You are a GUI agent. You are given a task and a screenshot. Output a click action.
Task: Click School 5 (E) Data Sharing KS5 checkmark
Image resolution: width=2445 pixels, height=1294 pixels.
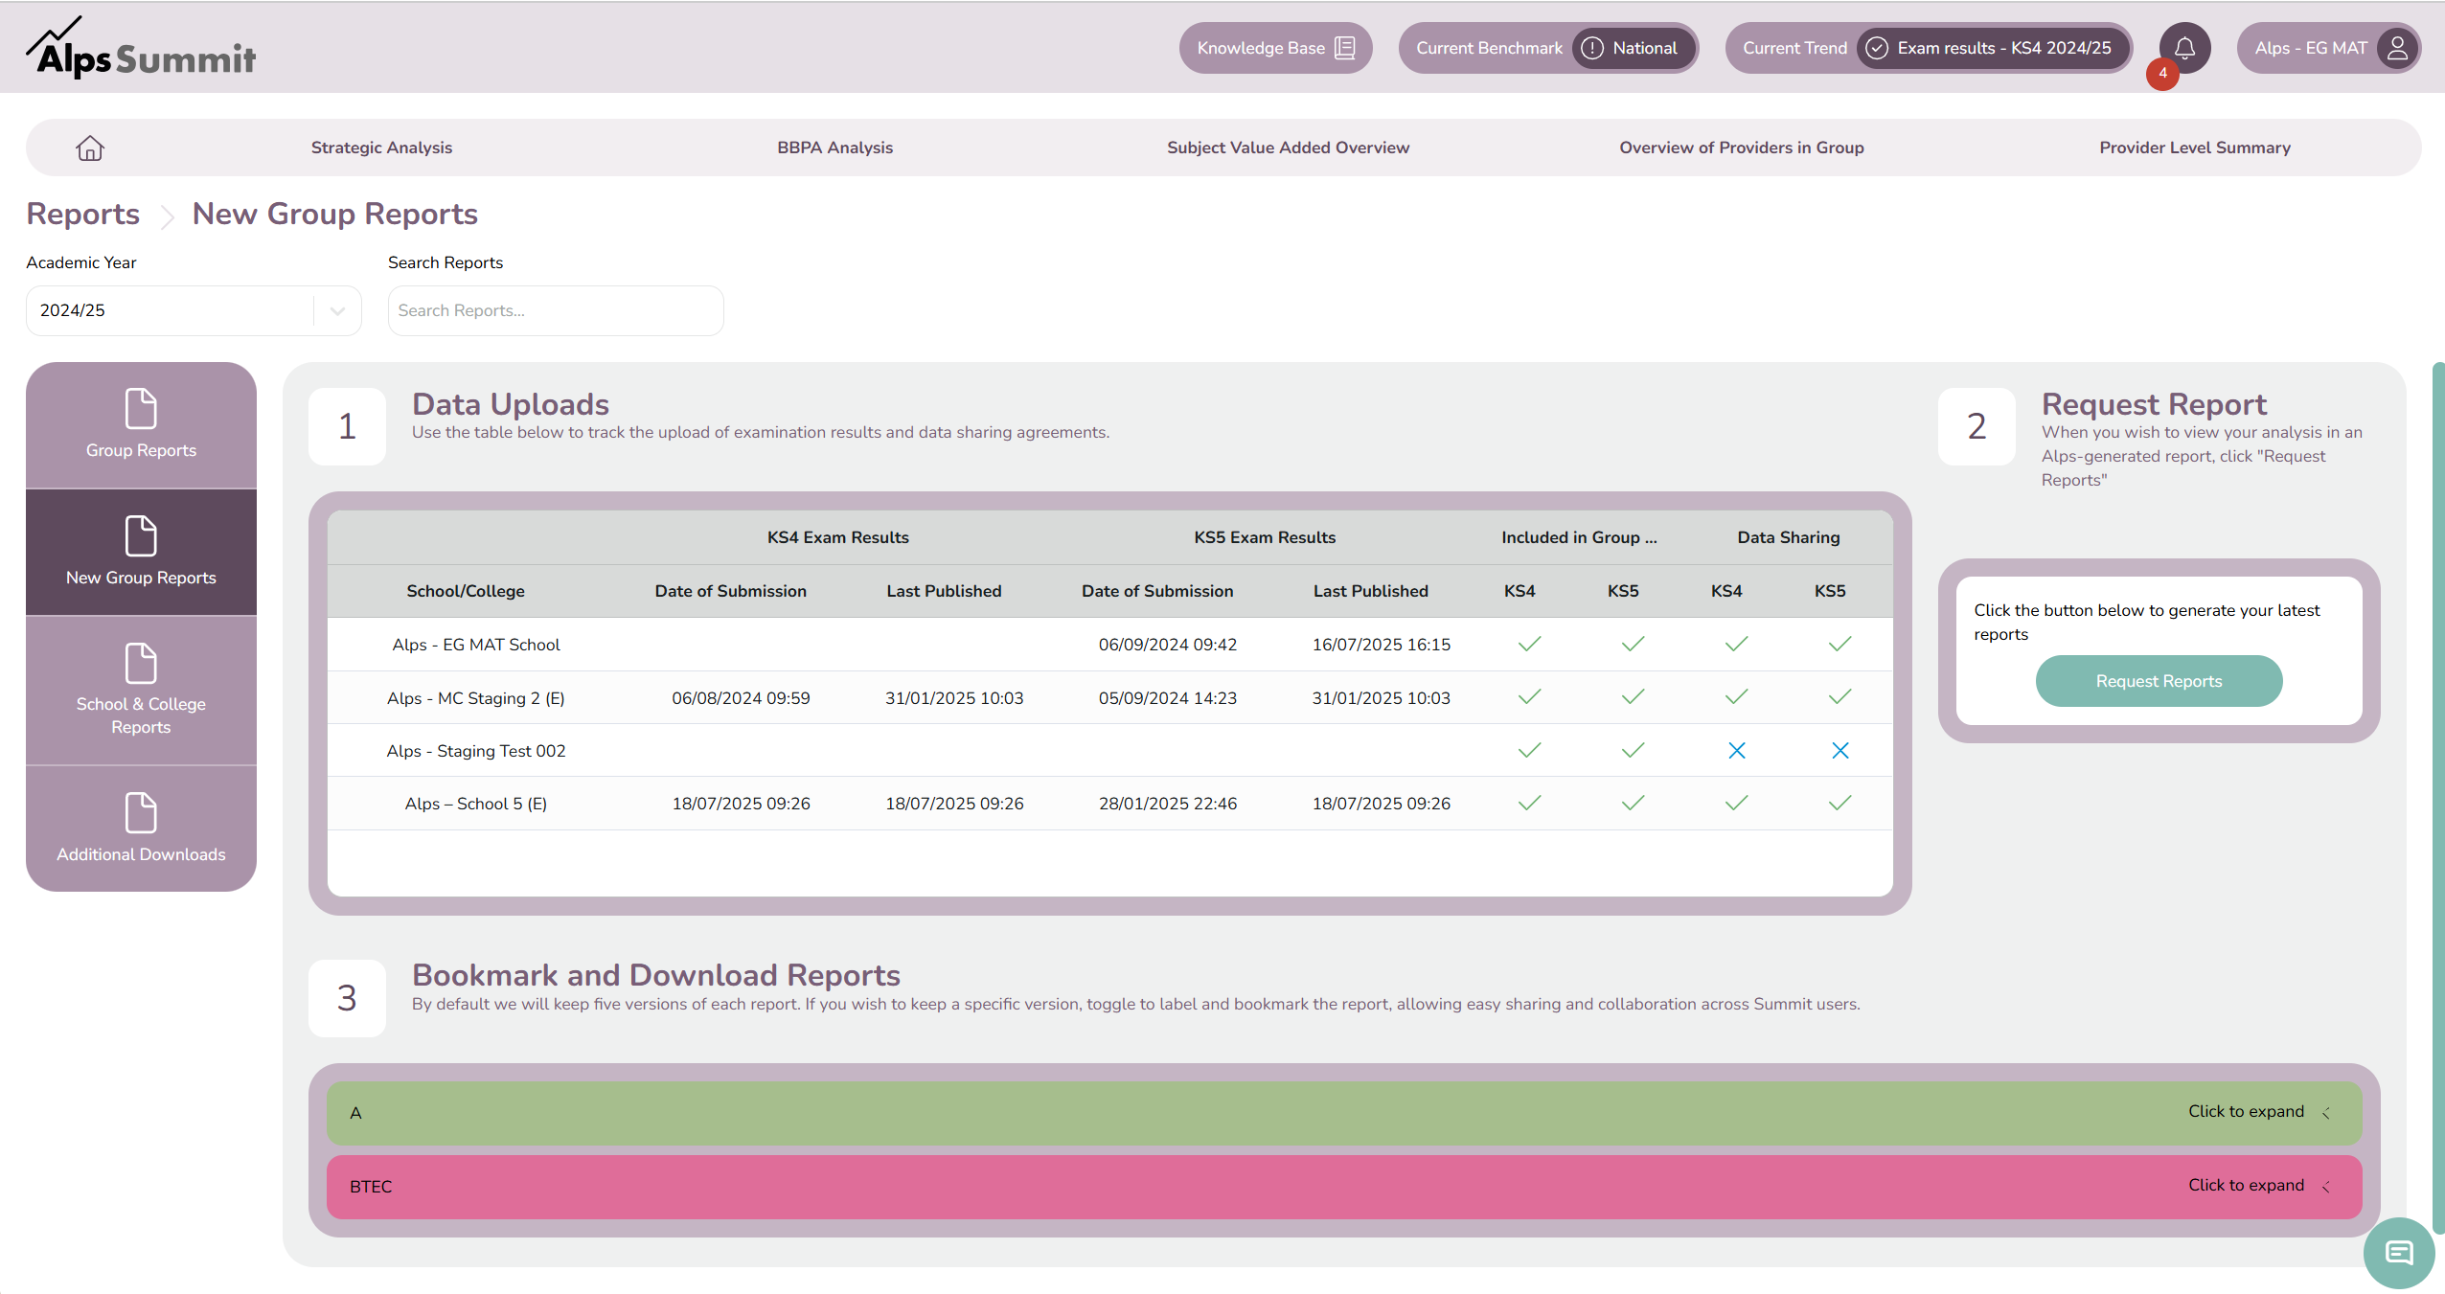[1839, 804]
